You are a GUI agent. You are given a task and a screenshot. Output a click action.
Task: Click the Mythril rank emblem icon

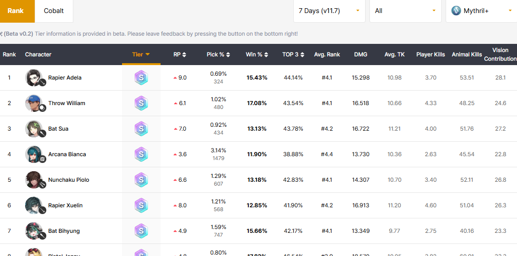coord(456,11)
